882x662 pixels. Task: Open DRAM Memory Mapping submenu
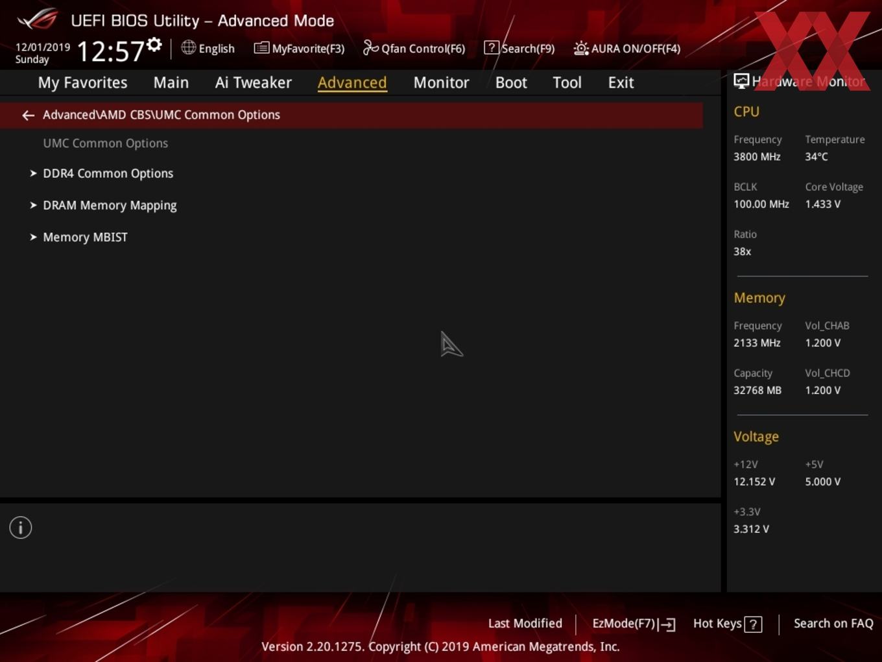coord(110,205)
